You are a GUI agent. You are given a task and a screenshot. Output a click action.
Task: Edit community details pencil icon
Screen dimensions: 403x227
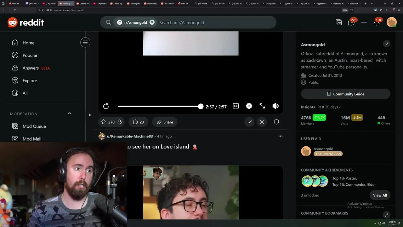[x=387, y=44]
